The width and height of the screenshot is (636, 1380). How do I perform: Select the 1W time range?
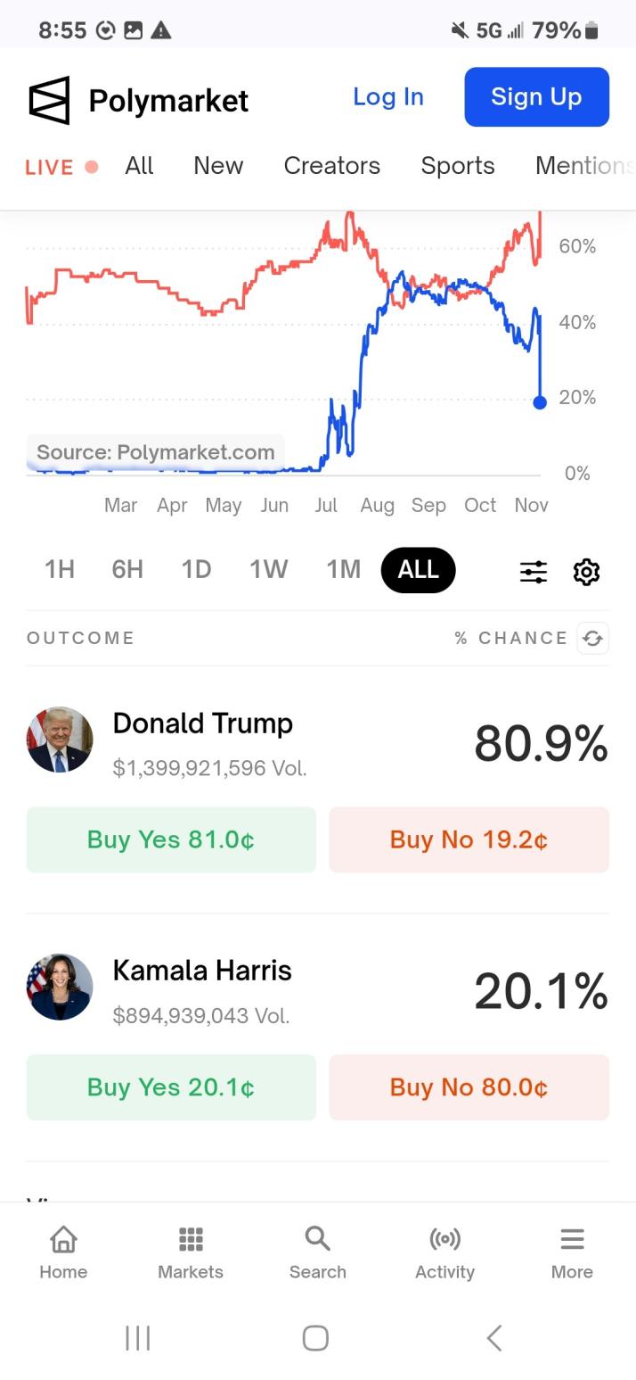[x=268, y=569]
